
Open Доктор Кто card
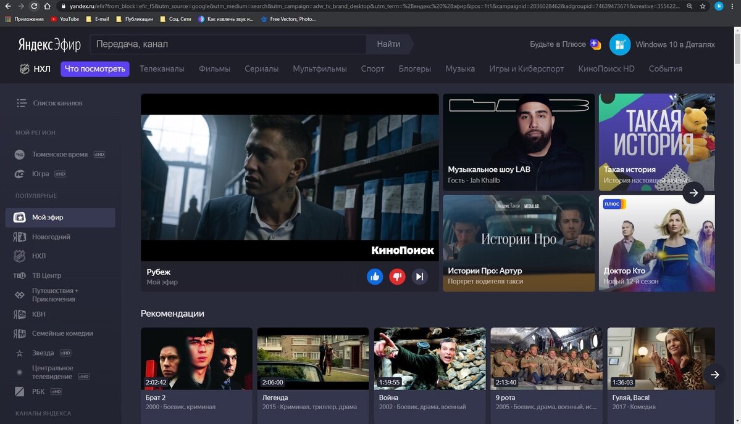point(657,243)
